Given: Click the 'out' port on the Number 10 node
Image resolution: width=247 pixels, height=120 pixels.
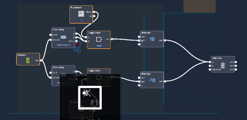Looking at the screenshot, I should pyautogui.click(x=165, y=40).
